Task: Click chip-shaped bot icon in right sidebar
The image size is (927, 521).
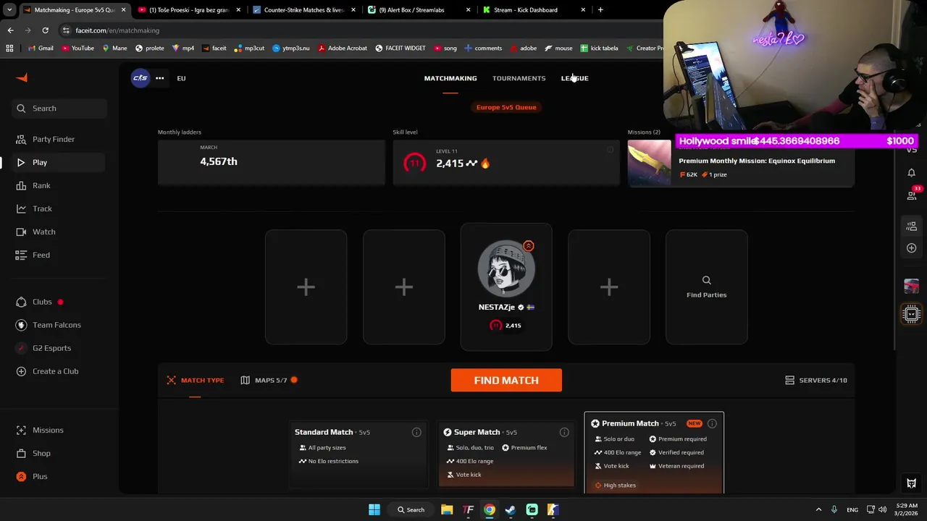Action: (x=912, y=314)
